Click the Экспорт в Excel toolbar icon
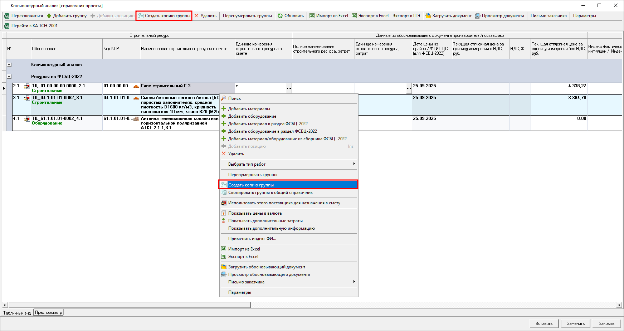This screenshot has height=331, width=624. [x=354, y=16]
